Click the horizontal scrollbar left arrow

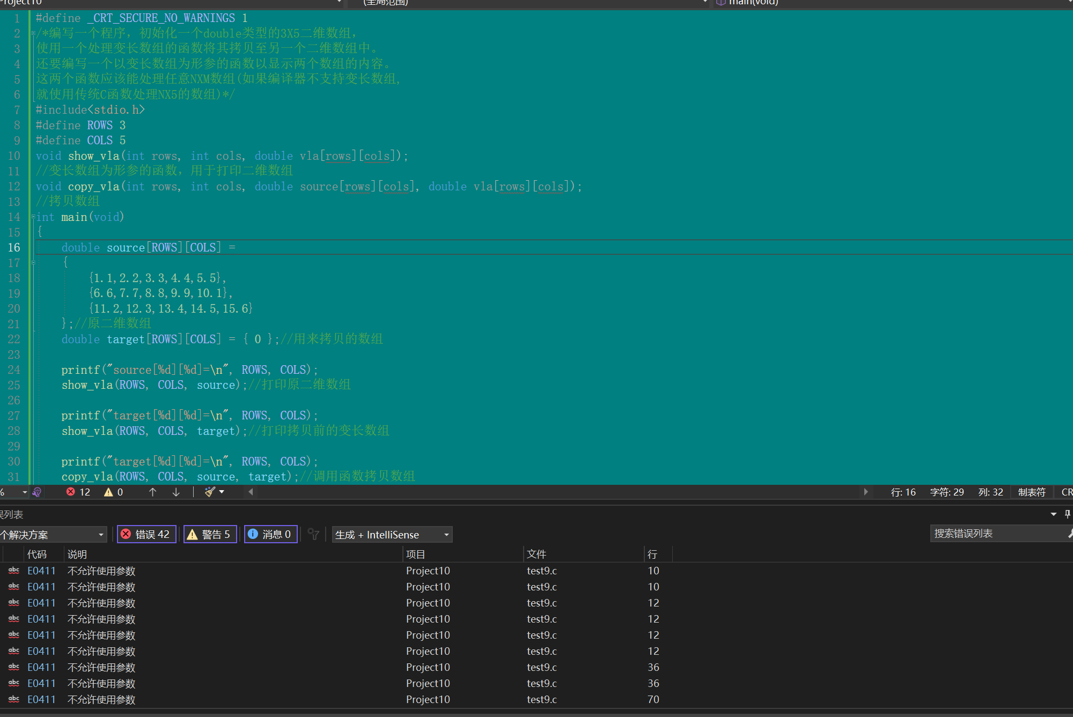pos(251,492)
